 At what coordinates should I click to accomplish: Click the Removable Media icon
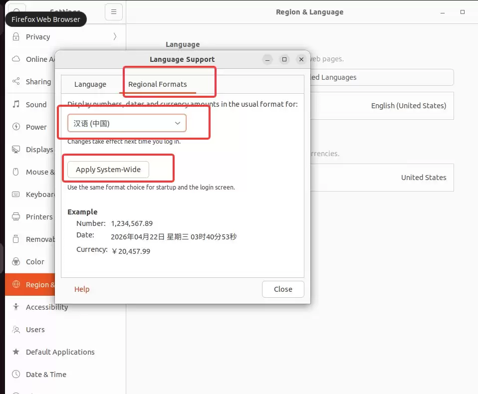(16, 239)
